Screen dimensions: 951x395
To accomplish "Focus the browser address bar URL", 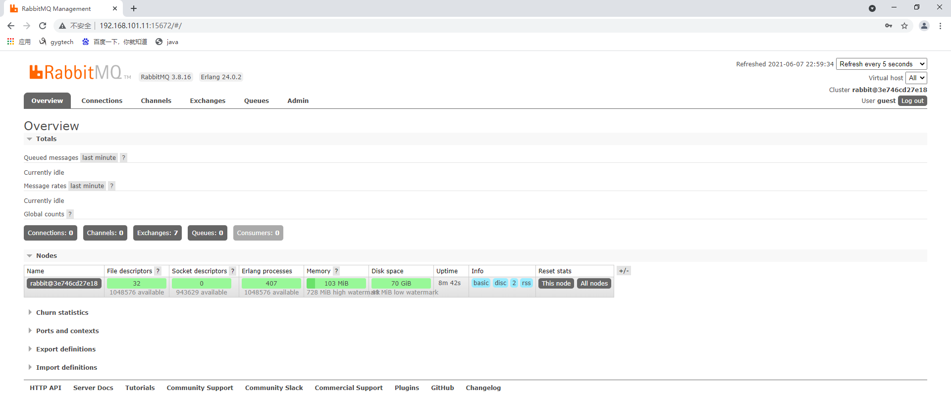I will tap(141, 26).
